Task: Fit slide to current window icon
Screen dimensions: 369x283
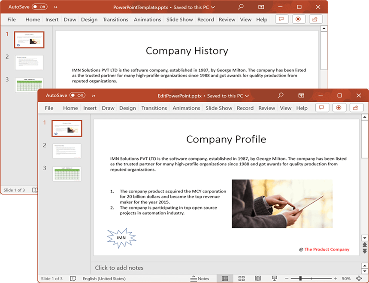Action: point(359,279)
